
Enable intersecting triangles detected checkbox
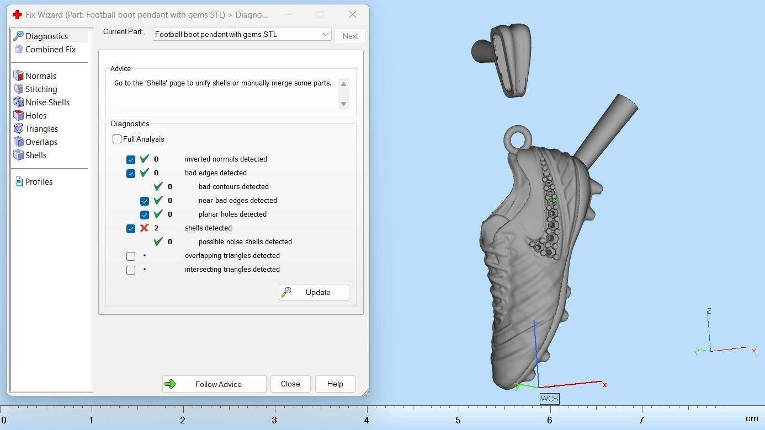coord(131,270)
